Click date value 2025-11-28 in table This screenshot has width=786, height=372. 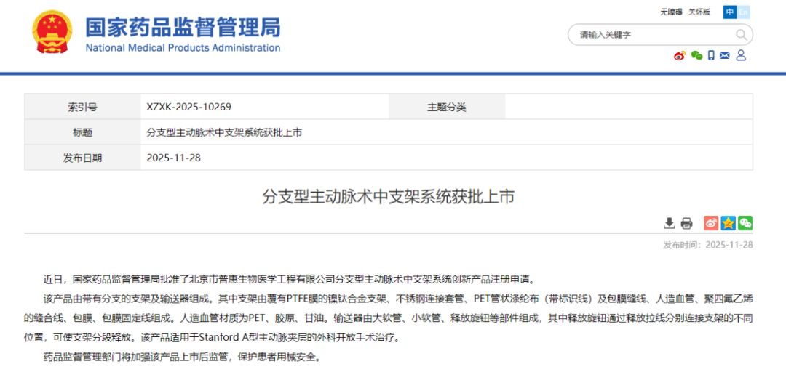[173, 158]
